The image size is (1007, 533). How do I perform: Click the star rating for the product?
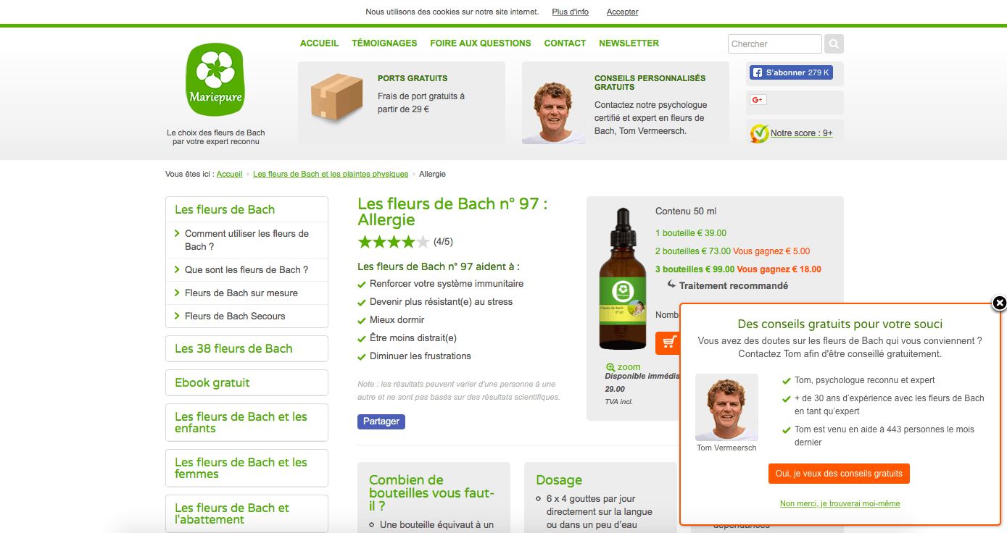pyautogui.click(x=394, y=242)
